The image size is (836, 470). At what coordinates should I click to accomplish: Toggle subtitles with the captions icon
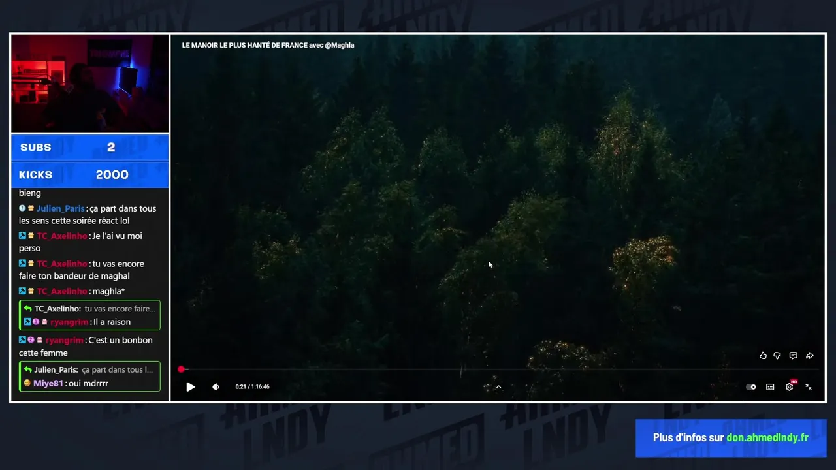(x=770, y=387)
